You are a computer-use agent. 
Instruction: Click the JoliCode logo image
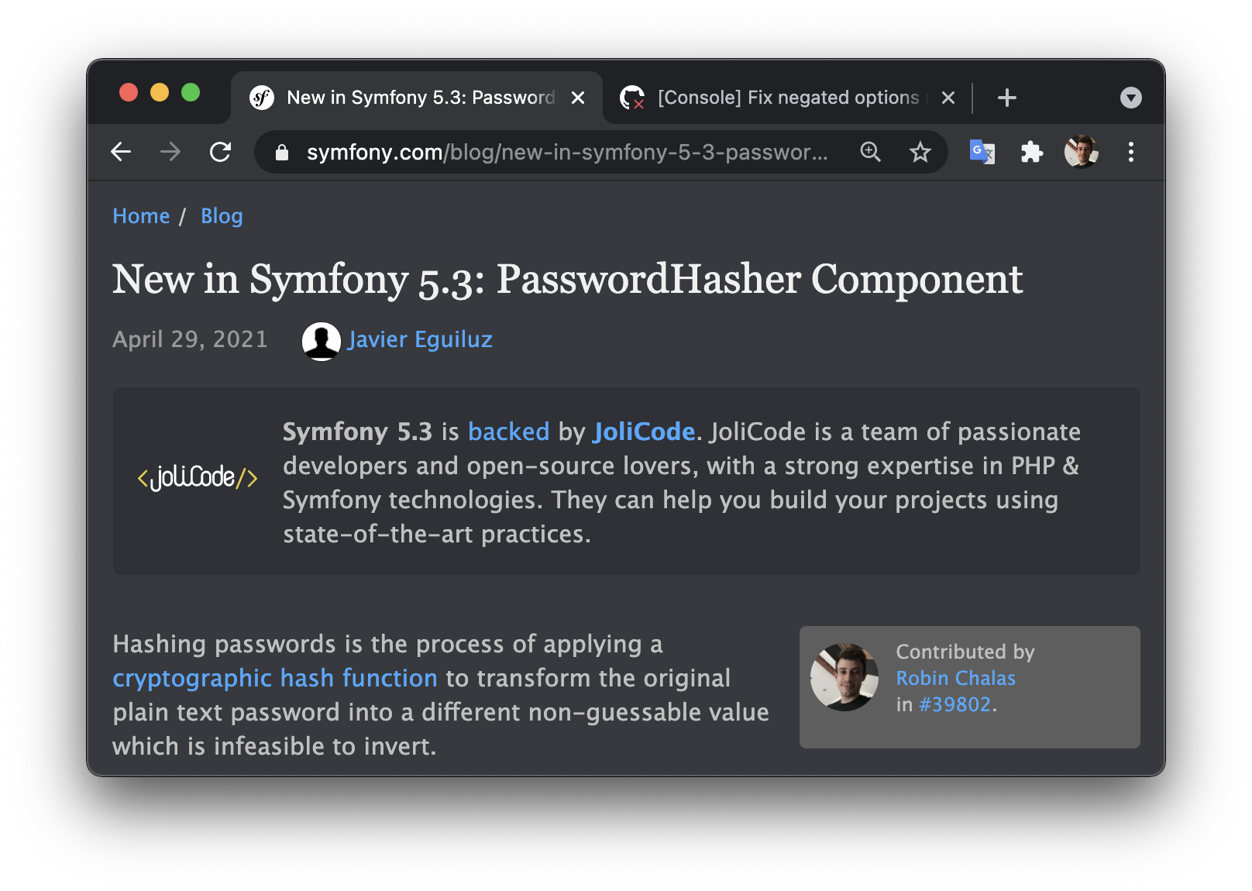(198, 478)
